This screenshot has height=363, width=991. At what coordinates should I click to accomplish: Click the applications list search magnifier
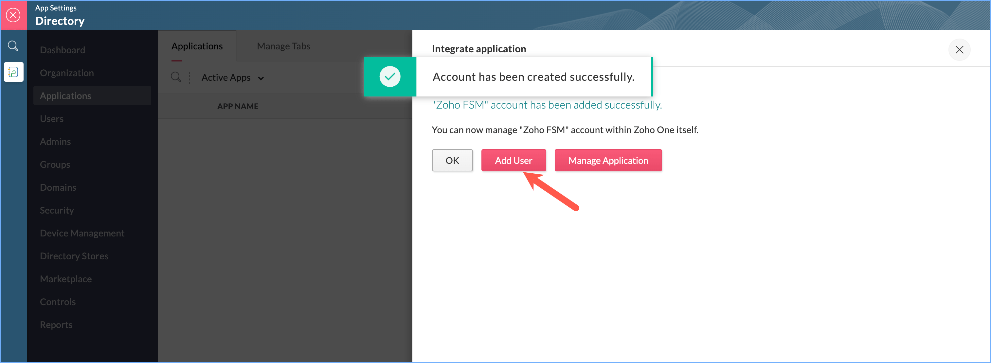pyautogui.click(x=176, y=77)
